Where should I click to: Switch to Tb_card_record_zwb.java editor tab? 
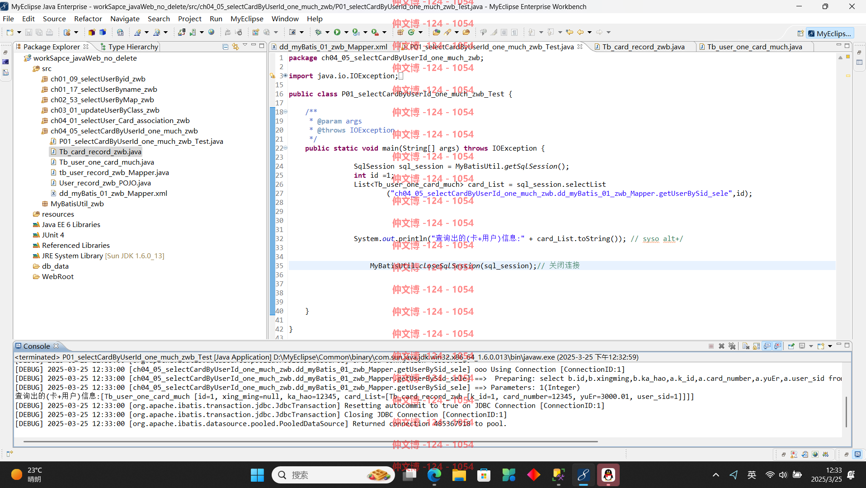(643, 47)
